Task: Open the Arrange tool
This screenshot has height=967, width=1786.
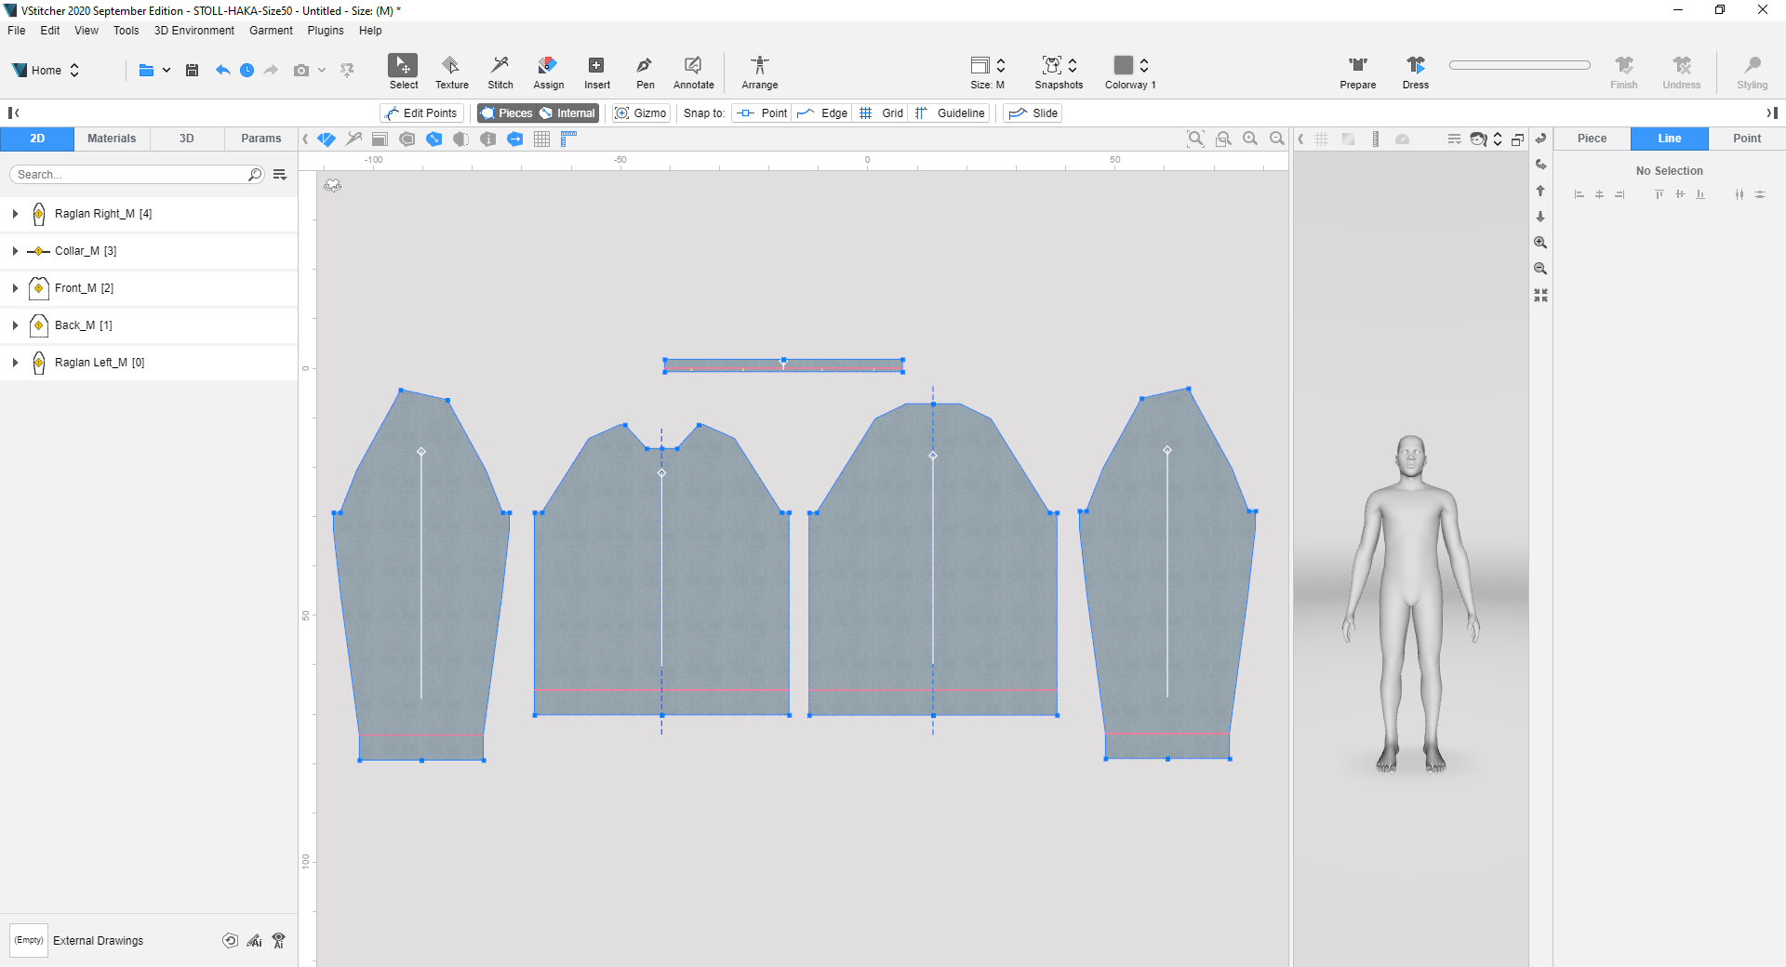Action: (x=759, y=71)
